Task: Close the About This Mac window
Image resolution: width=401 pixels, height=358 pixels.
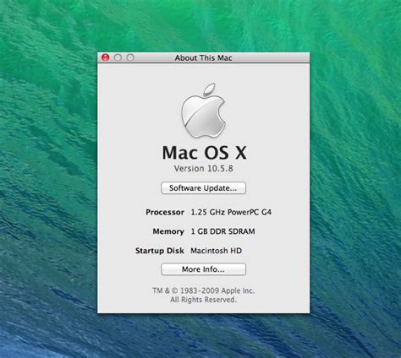Action: click(106, 57)
